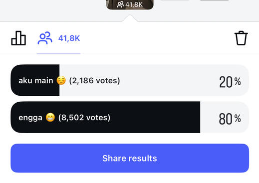259x183 pixels.
Task: Click the 20% result percentage
Action: click(x=230, y=82)
